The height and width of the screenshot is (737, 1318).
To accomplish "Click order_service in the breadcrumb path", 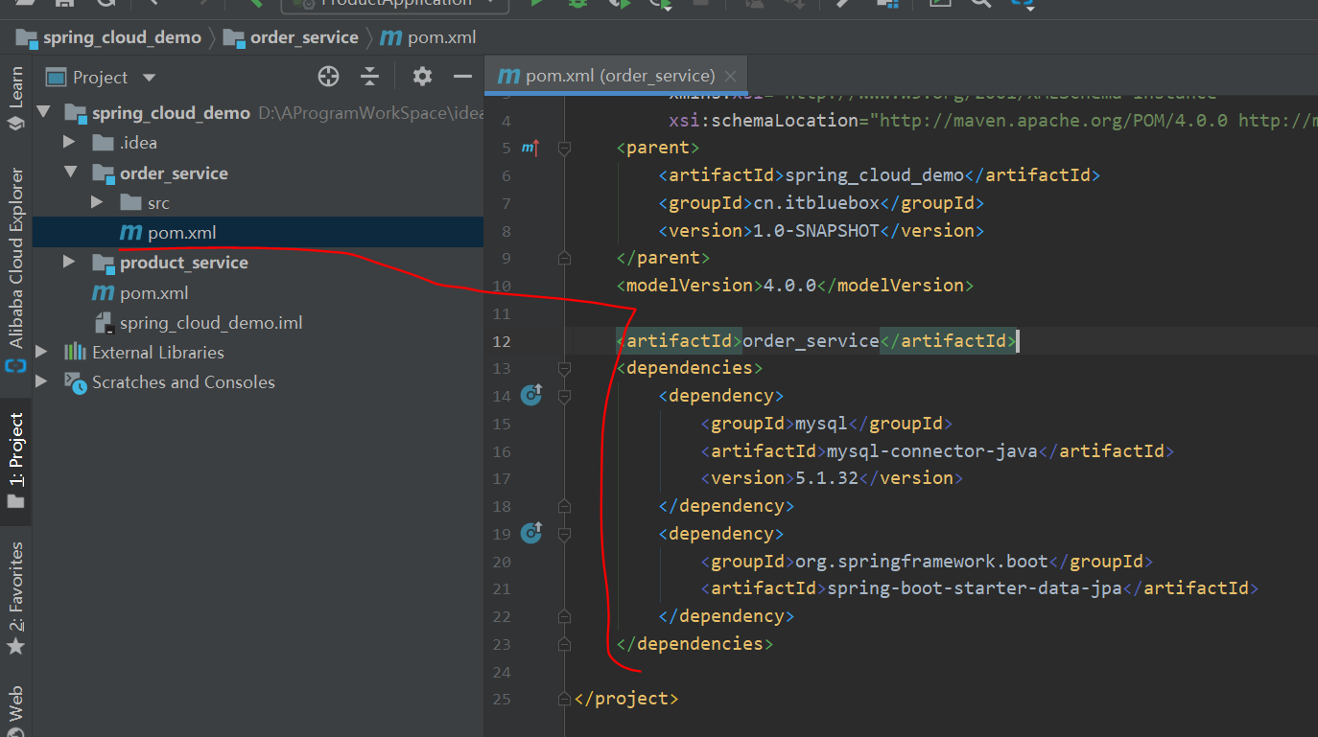I will (x=303, y=38).
